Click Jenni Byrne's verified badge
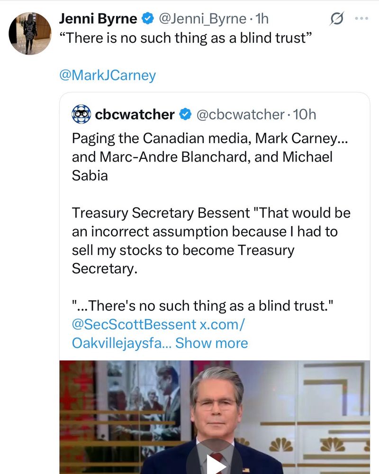 (x=147, y=19)
